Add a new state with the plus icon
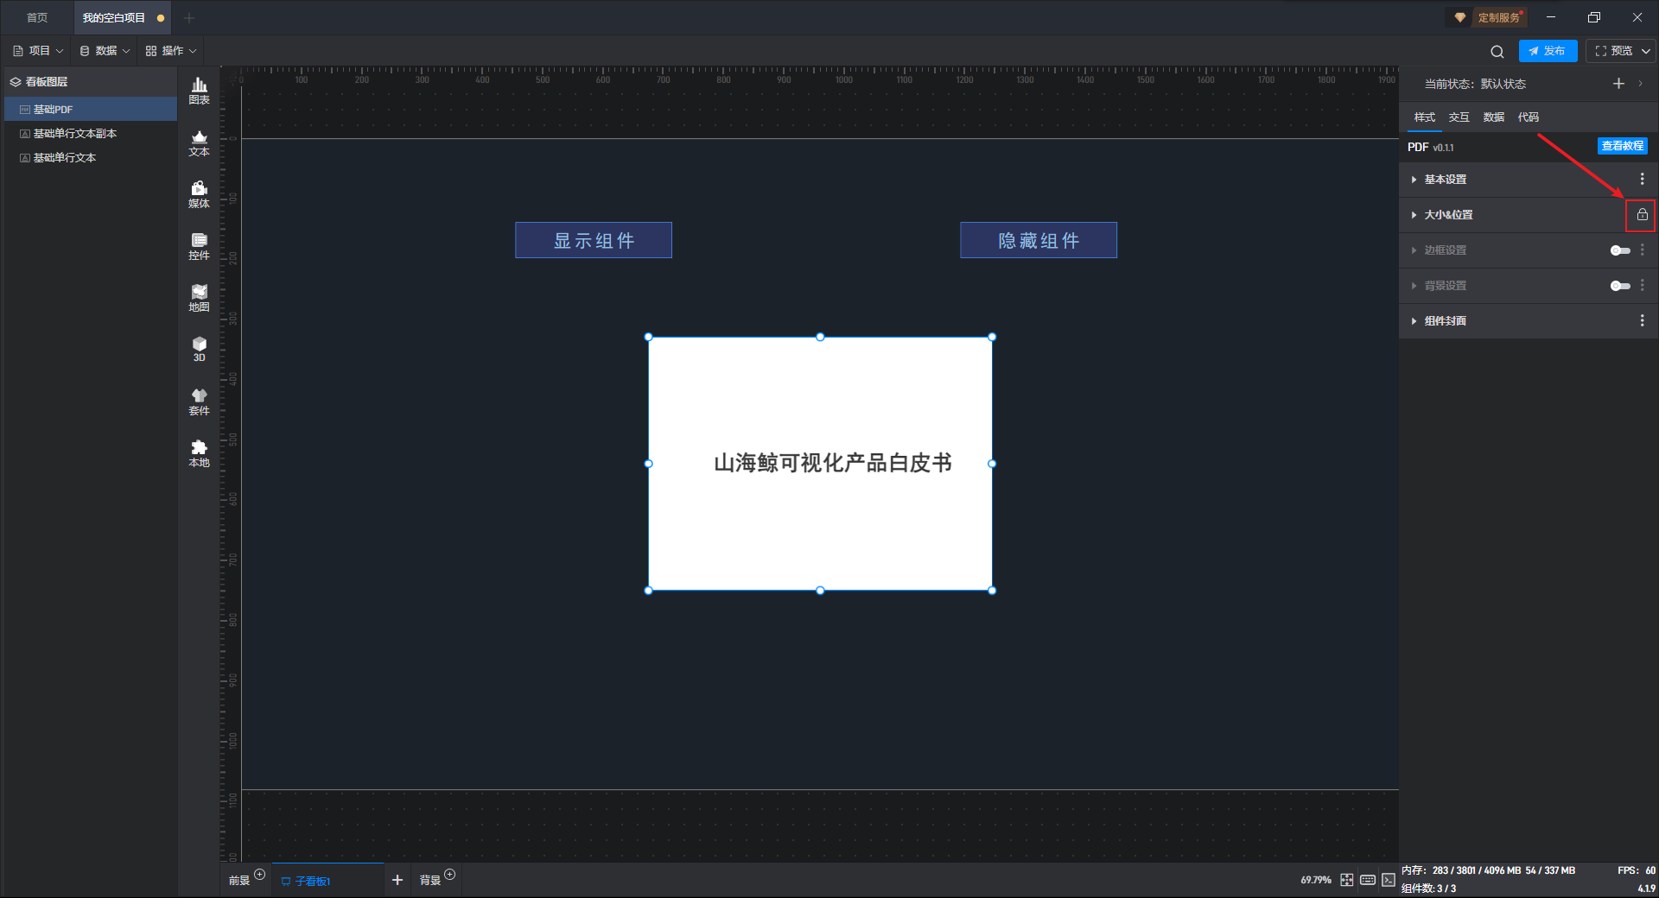Viewport: 1659px width, 898px height. (1618, 84)
